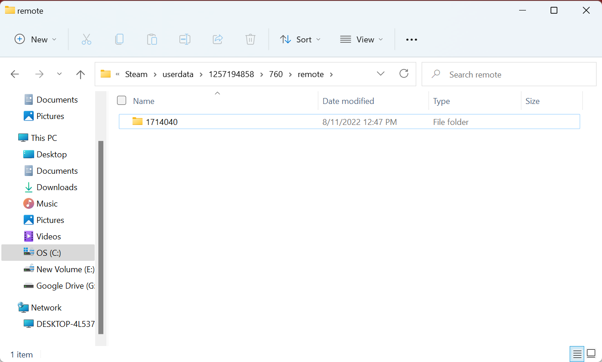Click the Share icon in toolbar
Screen dimensions: 602x362
coord(218,39)
